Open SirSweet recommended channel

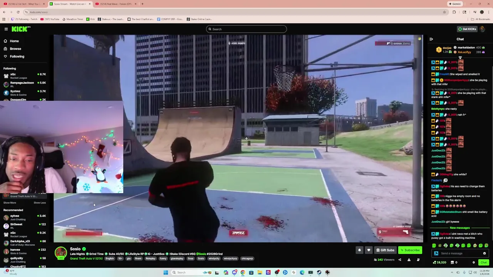[x=25, y=225]
